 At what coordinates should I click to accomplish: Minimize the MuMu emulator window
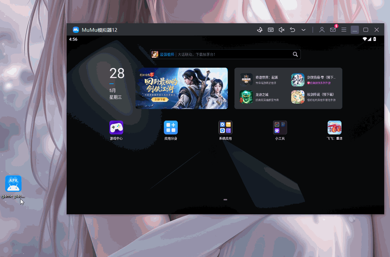[x=355, y=30]
